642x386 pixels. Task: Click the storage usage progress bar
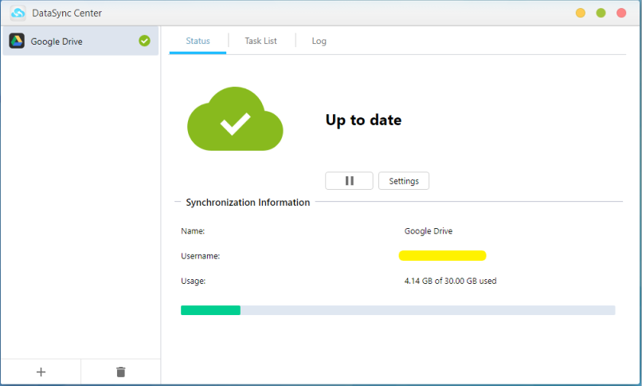click(398, 310)
